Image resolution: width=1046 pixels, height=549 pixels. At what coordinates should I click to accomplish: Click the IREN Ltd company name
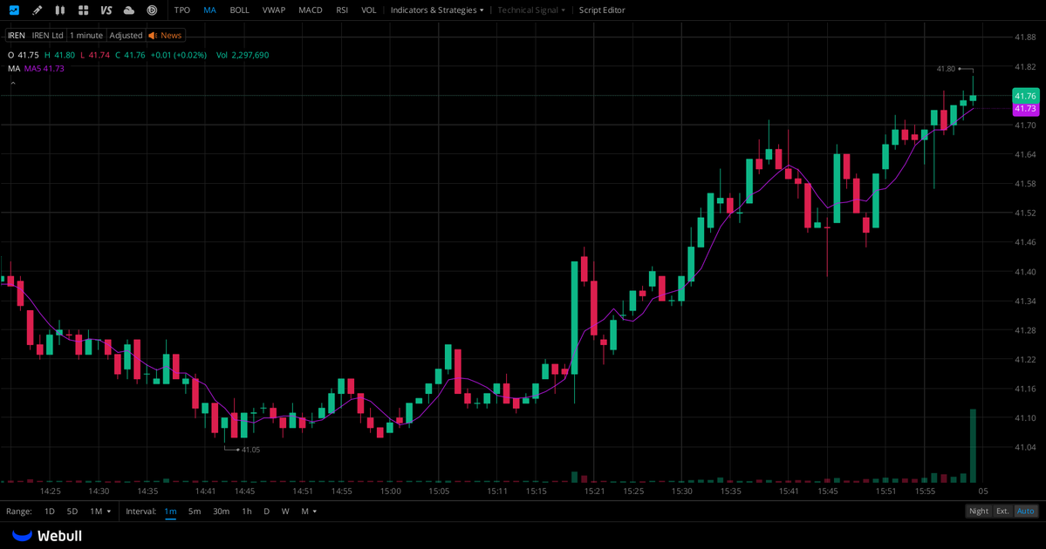[x=47, y=36]
